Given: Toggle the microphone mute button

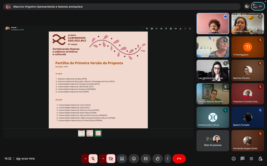Looking at the screenshot, I should (93, 159).
